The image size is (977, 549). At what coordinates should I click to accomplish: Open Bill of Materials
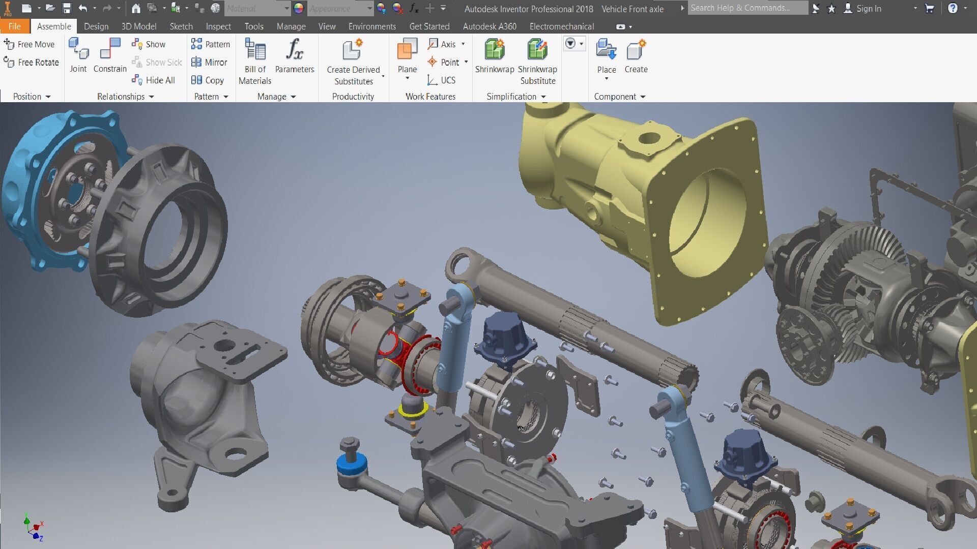coord(255,49)
